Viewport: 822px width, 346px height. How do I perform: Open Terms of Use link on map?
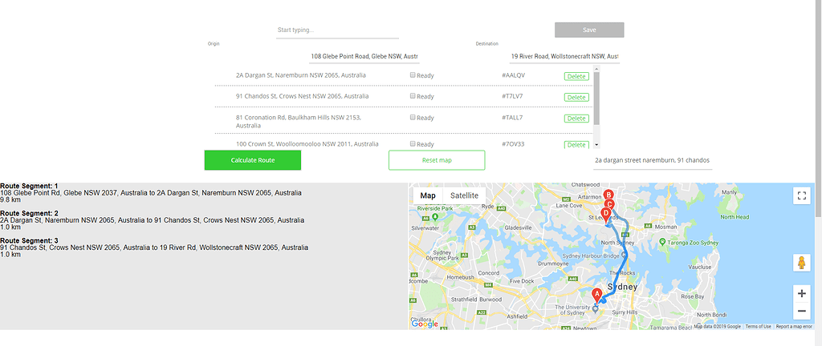tap(758, 327)
